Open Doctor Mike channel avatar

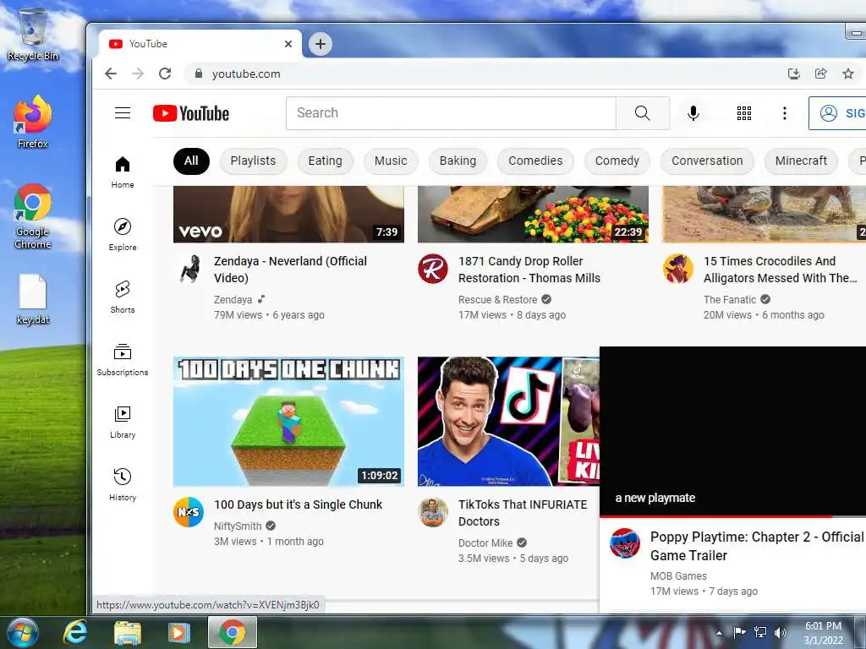tap(433, 512)
